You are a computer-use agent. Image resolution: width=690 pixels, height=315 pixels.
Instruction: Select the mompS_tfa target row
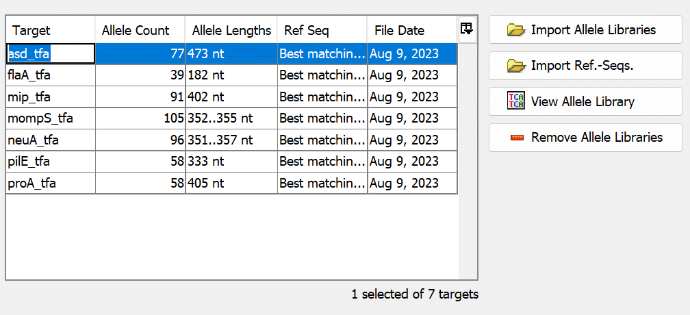pyautogui.click(x=40, y=118)
